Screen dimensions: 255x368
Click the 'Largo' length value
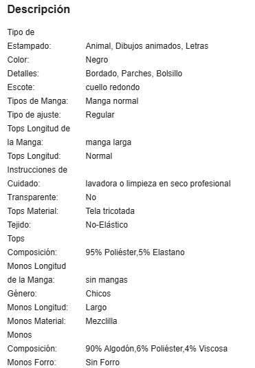pos(96,307)
